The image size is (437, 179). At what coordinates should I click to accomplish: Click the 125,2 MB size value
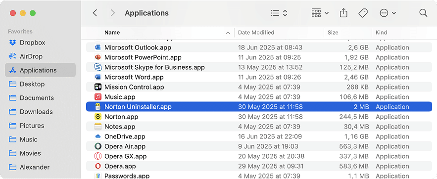coord(354,67)
